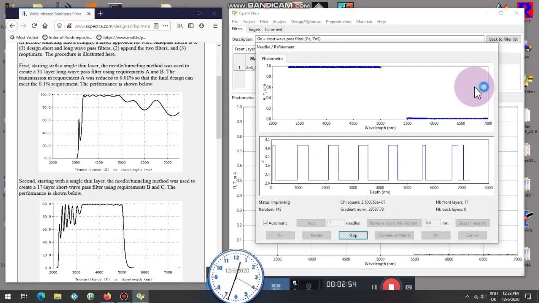Open tracking protection shield icon

60,26
